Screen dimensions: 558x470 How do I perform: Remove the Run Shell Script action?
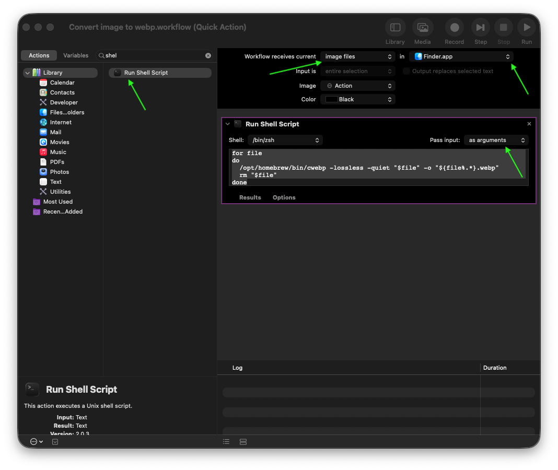529,124
